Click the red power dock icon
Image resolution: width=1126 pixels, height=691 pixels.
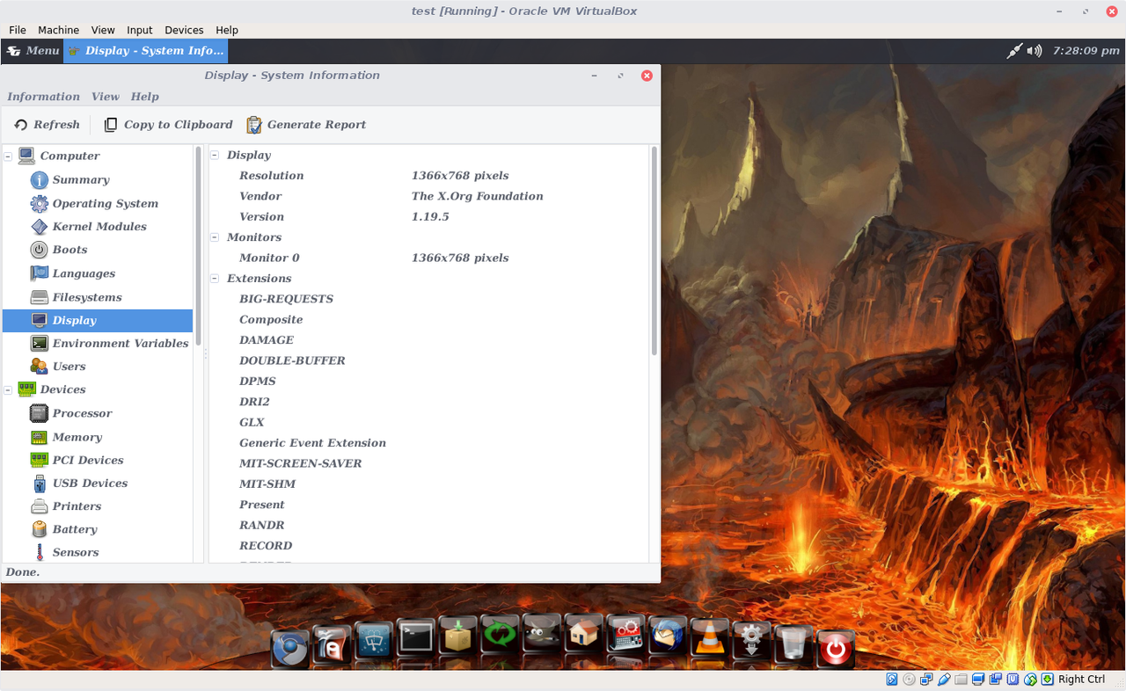[x=835, y=650]
